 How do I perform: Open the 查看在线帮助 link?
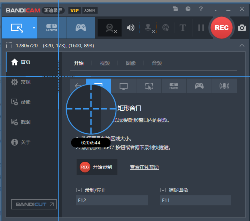(144, 167)
